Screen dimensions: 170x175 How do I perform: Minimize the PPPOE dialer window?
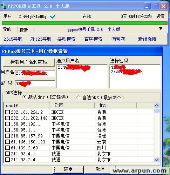pyautogui.click(x=147, y=6)
